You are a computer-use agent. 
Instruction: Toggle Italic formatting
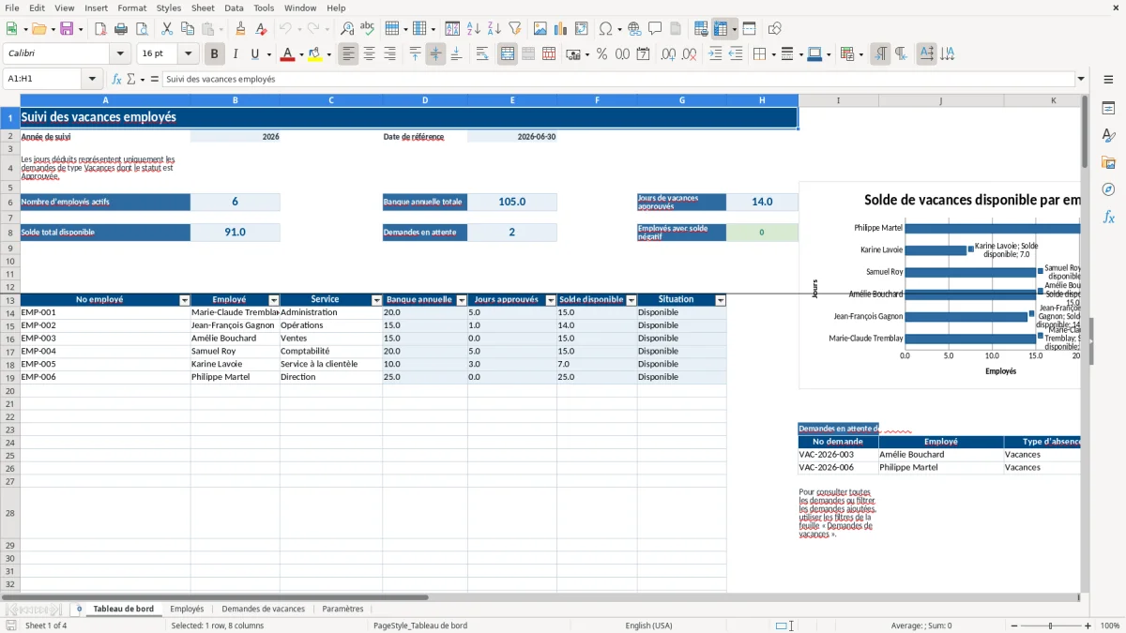click(235, 54)
